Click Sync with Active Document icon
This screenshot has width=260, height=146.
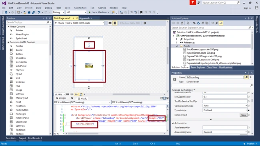194,23
